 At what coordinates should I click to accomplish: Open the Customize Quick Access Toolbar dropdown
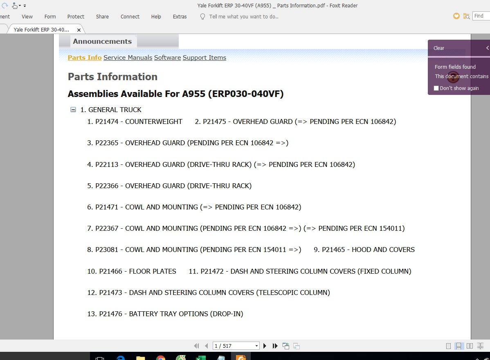[x=25, y=6]
